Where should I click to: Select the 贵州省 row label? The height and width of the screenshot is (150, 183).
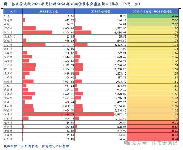pos(8,127)
